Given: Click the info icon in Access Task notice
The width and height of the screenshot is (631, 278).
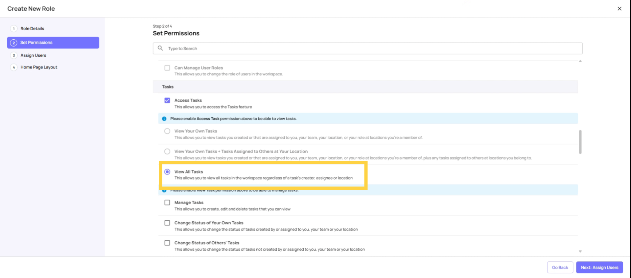Looking at the screenshot, I should 164,119.
